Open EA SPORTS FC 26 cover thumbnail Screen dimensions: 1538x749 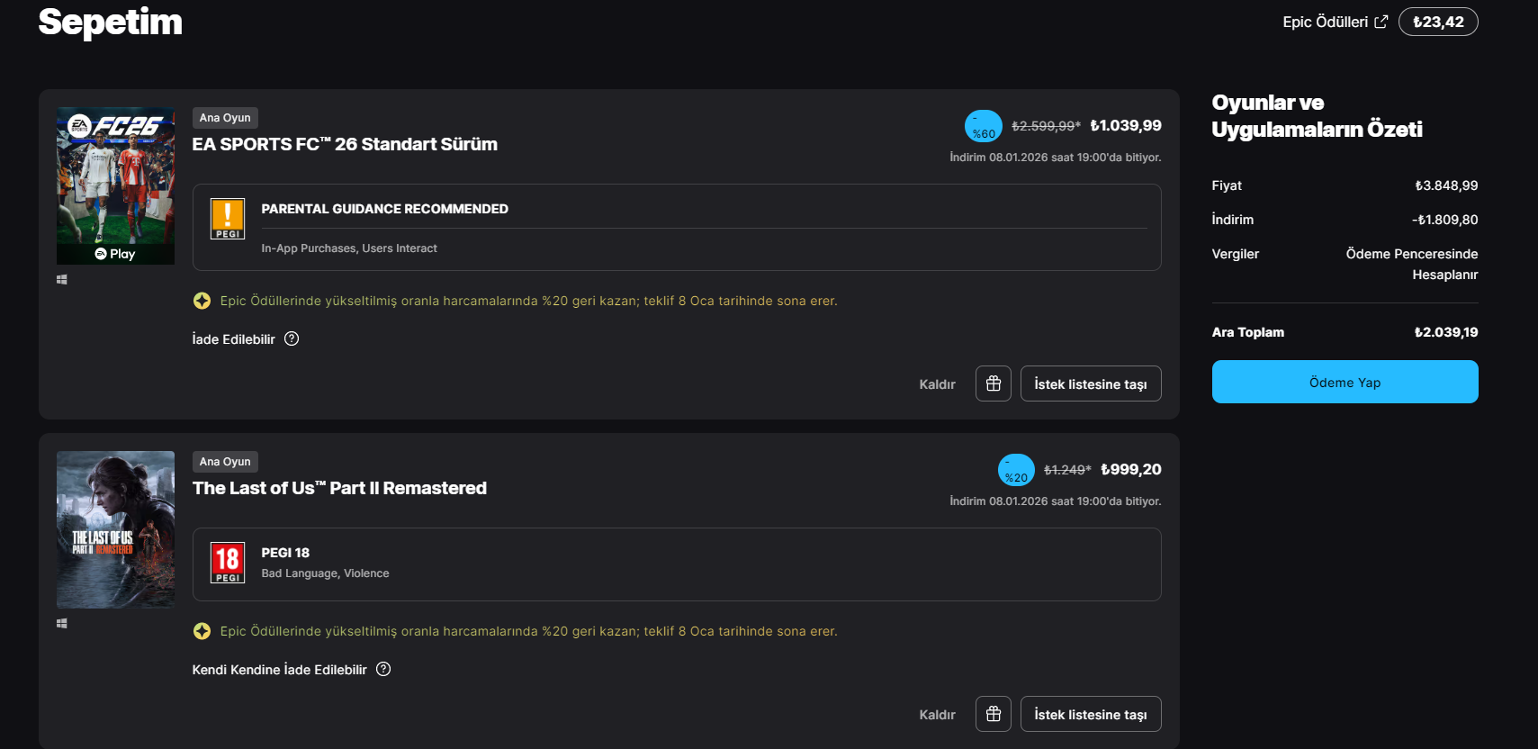(115, 185)
